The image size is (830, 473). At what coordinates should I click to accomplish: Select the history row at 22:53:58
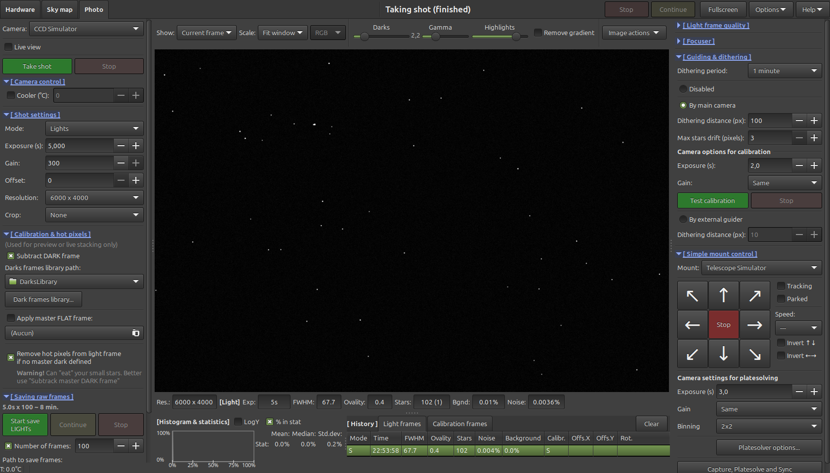pyautogui.click(x=508, y=450)
